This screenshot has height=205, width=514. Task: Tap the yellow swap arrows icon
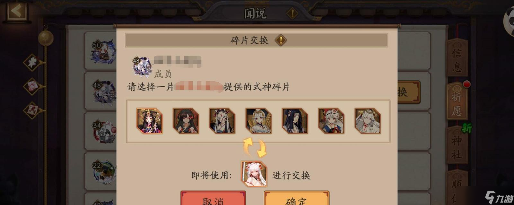[255, 147]
